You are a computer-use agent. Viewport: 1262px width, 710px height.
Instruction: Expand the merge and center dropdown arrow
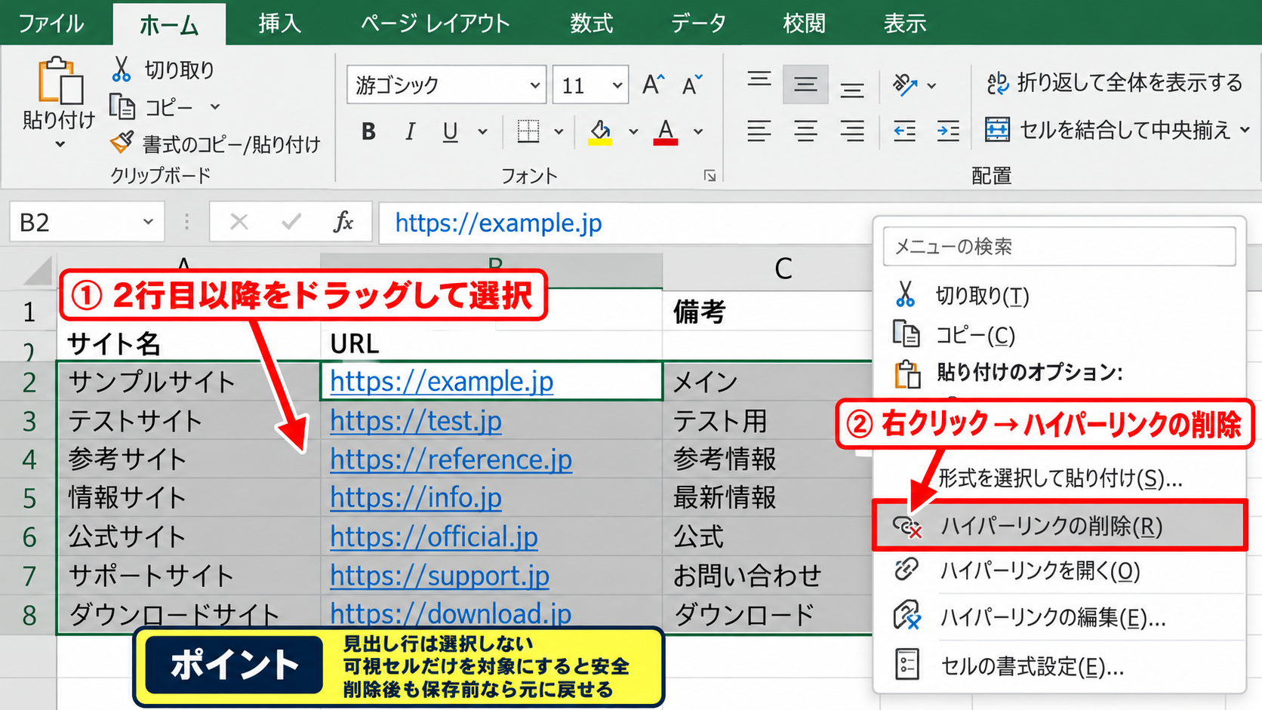pos(1245,131)
